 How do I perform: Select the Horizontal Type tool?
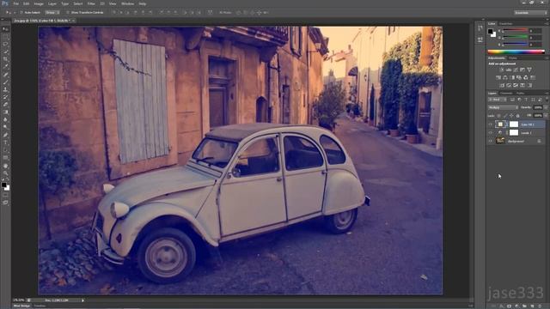pos(5,142)
